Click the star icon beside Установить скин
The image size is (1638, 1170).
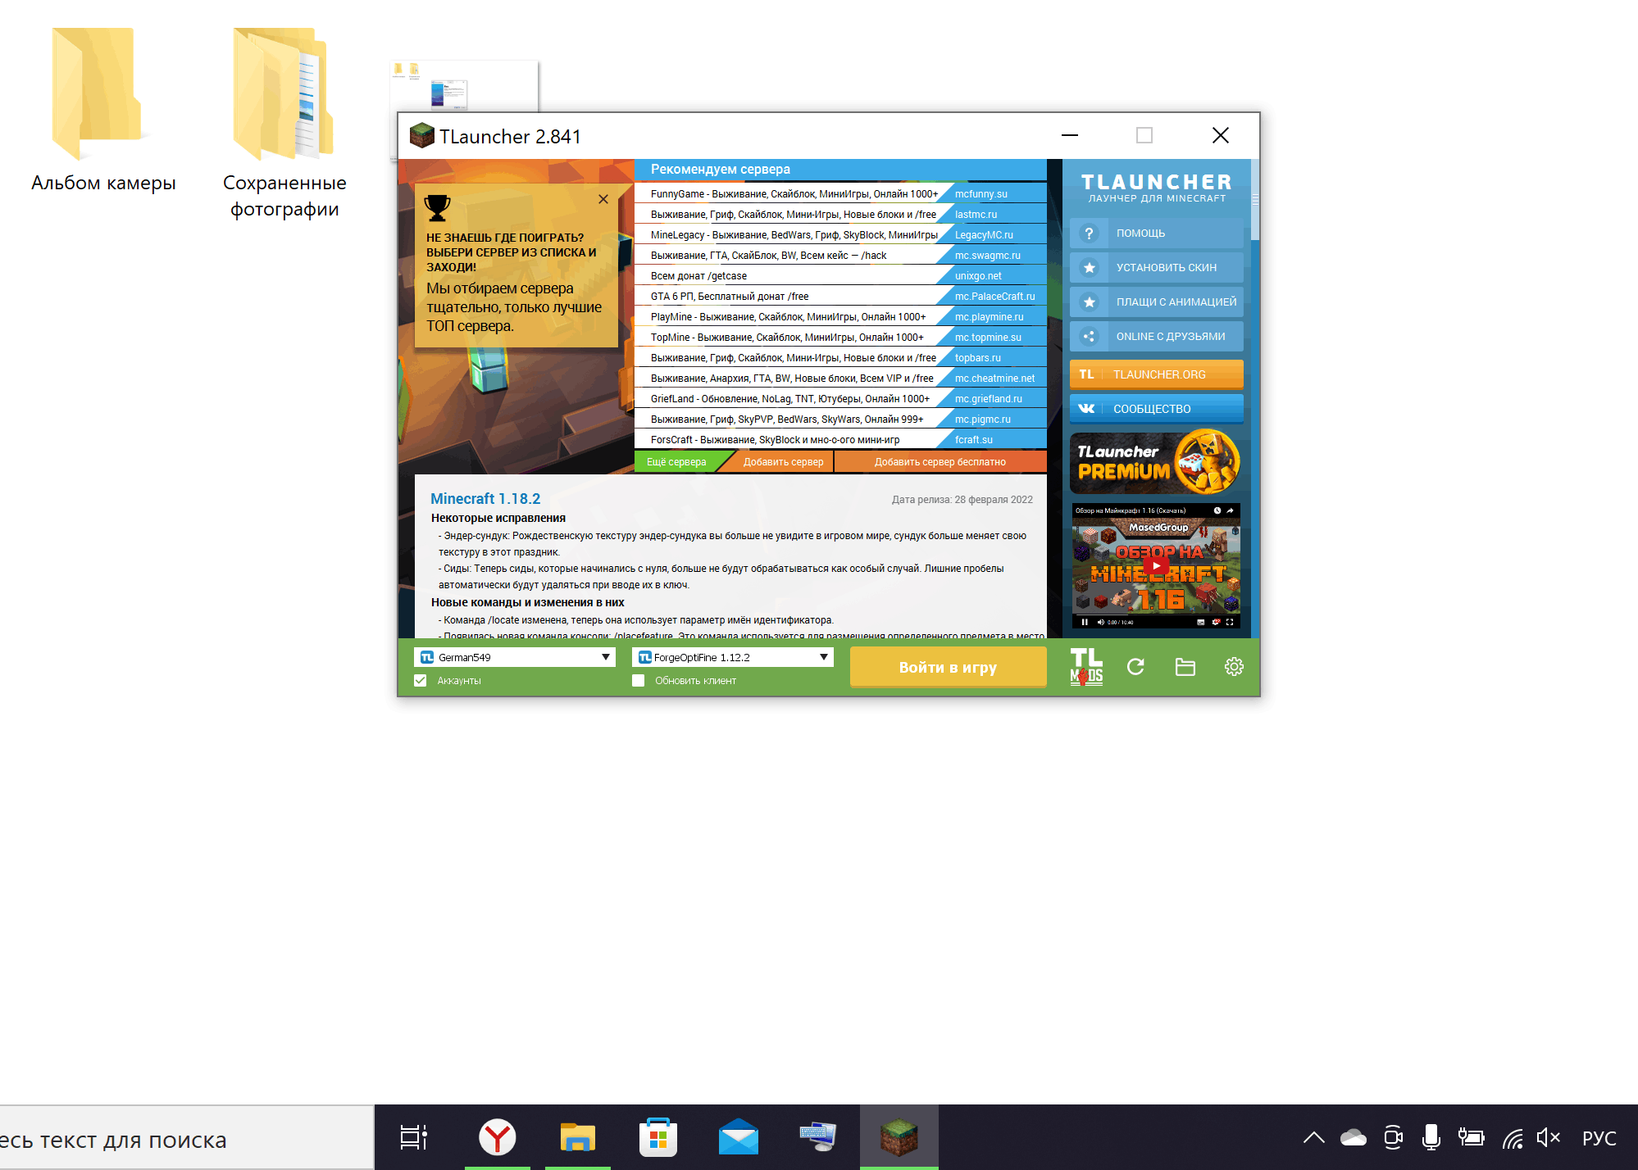pyautogui.click(x=1089, y=268)
